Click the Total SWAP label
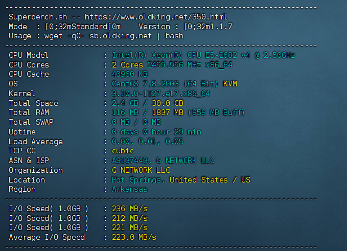 click(31, 122)
